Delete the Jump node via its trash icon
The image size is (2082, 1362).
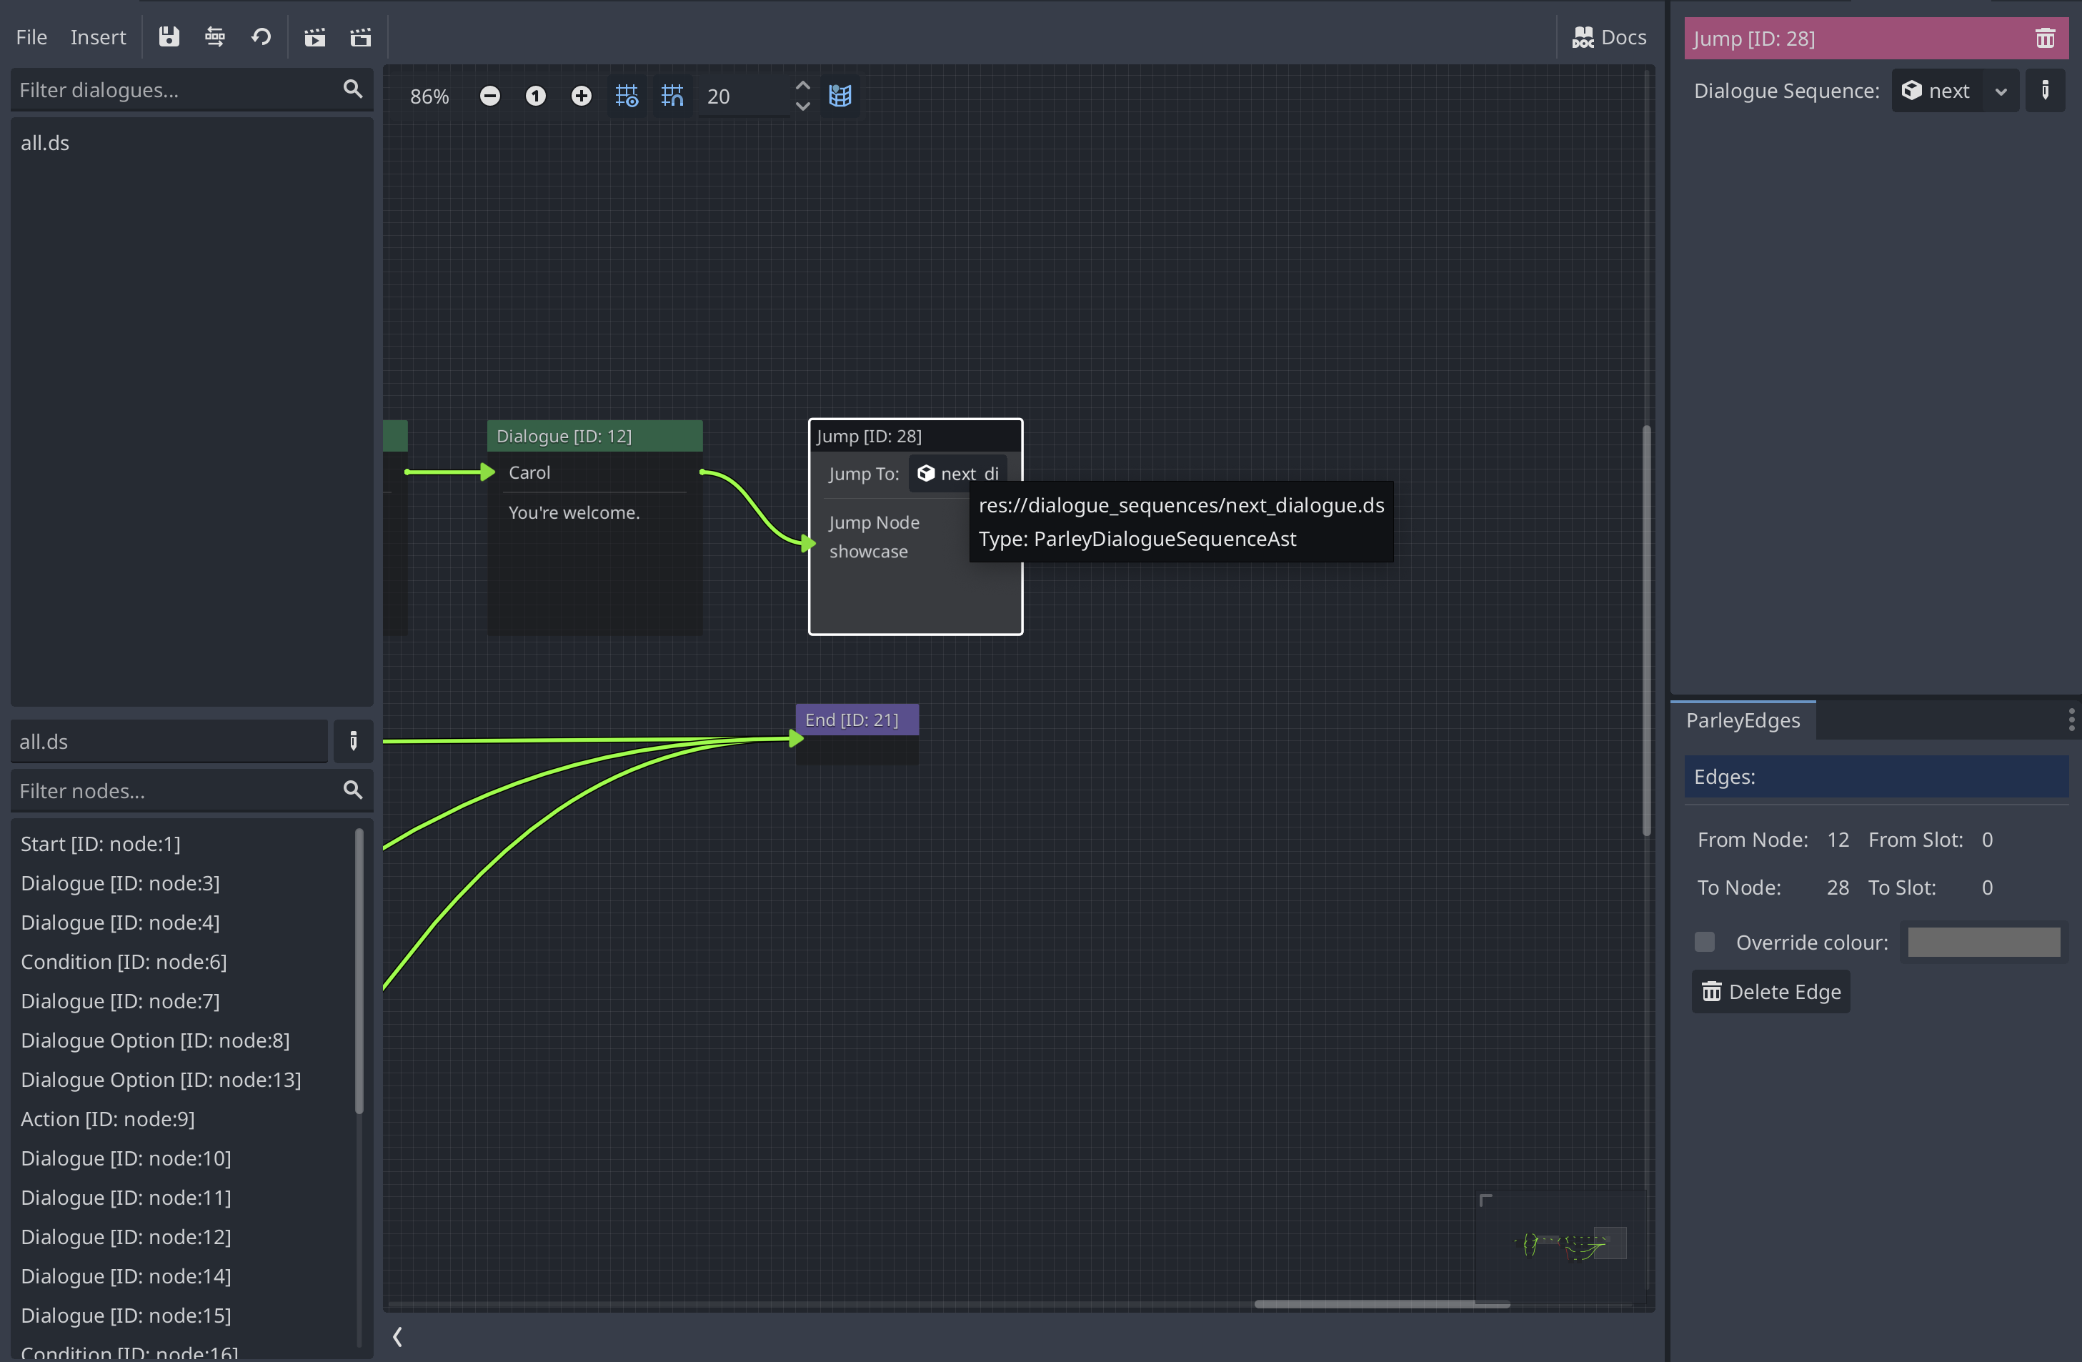[2046, 38]
